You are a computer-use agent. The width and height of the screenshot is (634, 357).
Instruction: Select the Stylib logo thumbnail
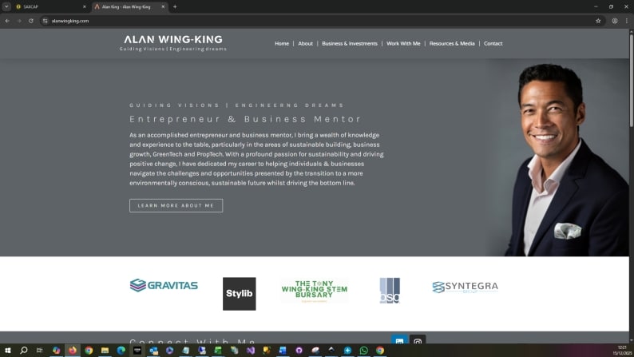coord(239,293)
